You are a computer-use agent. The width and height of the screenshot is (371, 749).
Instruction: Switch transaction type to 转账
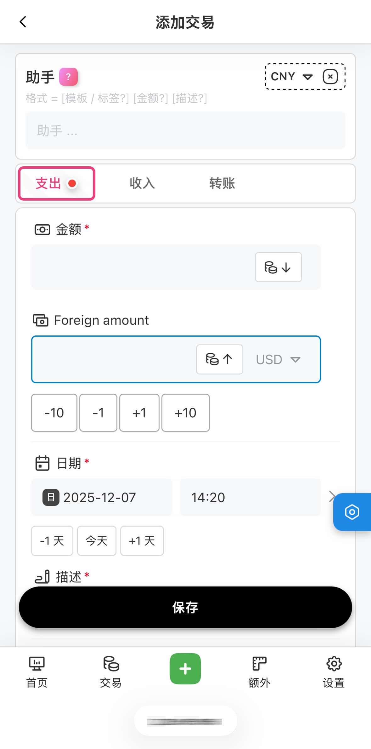point(222,183)
